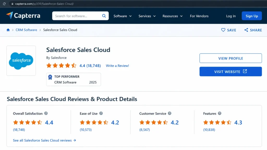This screenshot has width=267, height=150.
Task: Click arrow icon after See all reviews
Action: pyautogui.click(x=75, y=140)
